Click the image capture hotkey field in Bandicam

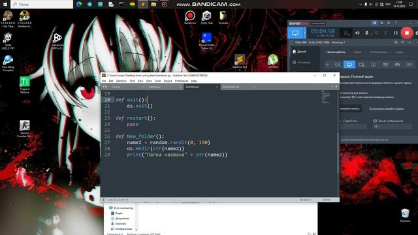pyautogui.click(x=392, y=127)
